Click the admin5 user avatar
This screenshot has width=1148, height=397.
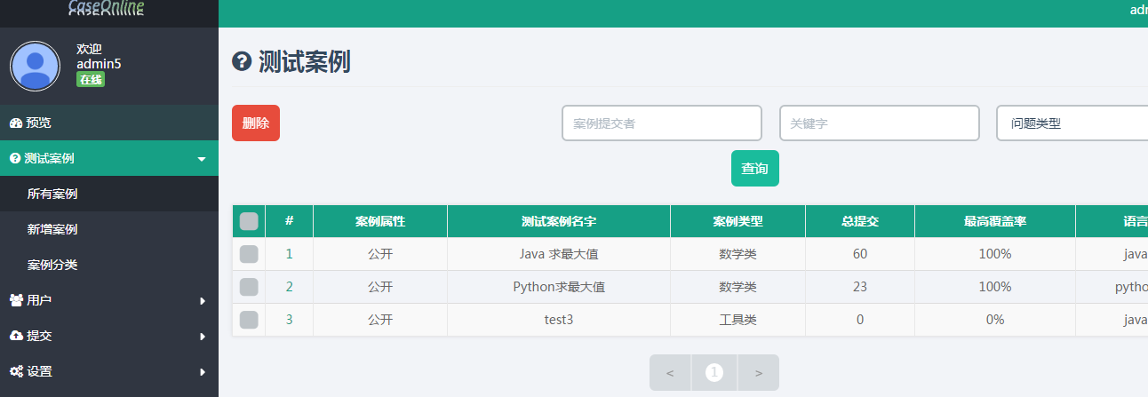(35, 66)
